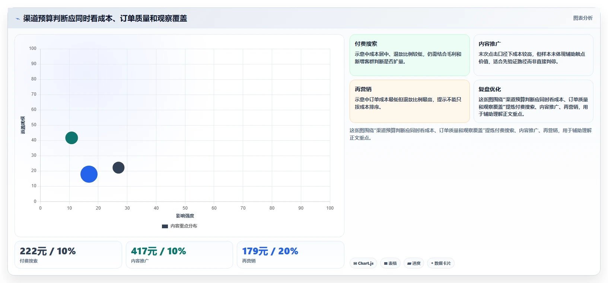Select the Chart.js tag chip
Viewport: 608px width, 283px height.
coord(363,263)
